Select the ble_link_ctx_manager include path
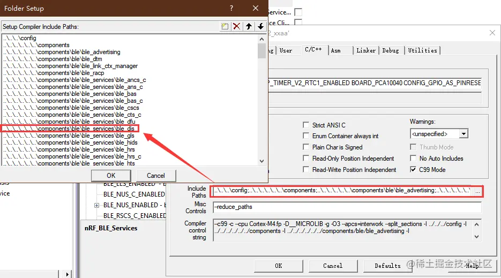This screenshot has width=501, height=278. tap(71, 66)
